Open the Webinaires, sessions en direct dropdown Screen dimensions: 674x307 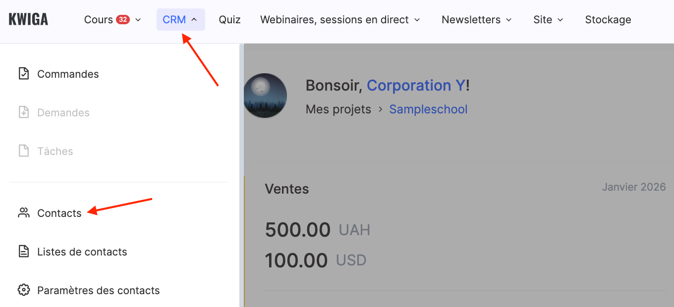click(340, 20)
